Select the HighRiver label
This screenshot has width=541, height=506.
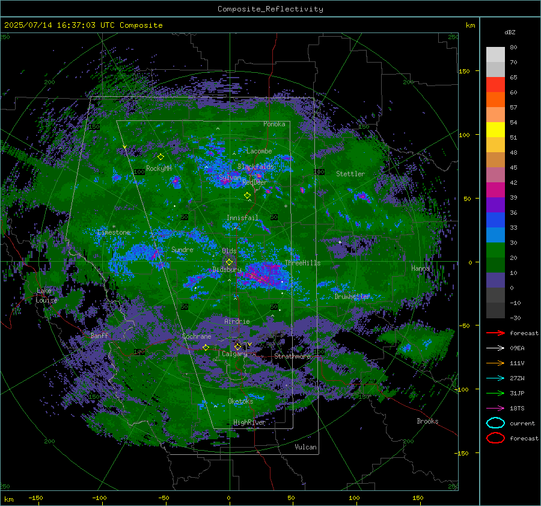pos(249,422)
